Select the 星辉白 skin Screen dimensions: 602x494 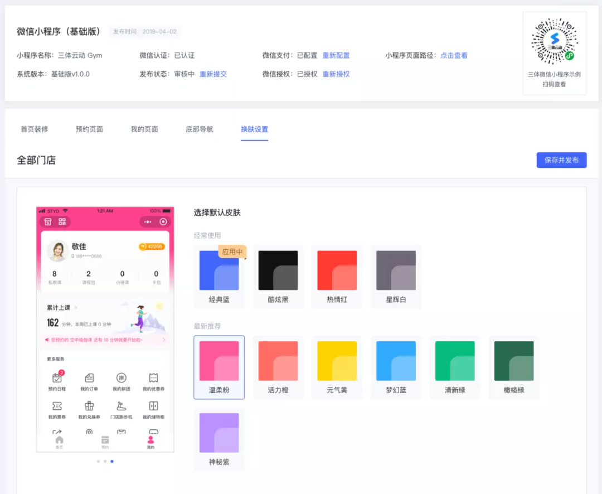[x=396, y=277]
